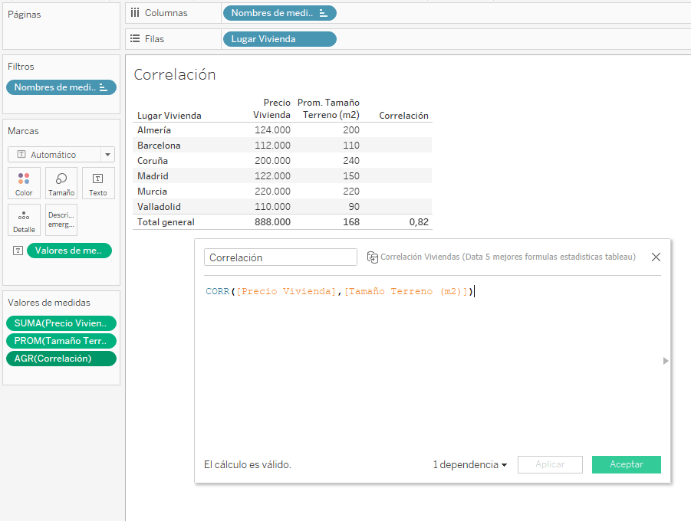Open the Texto marks card
The height and width of the screenshot is (521, 691).
click(98, 183)
